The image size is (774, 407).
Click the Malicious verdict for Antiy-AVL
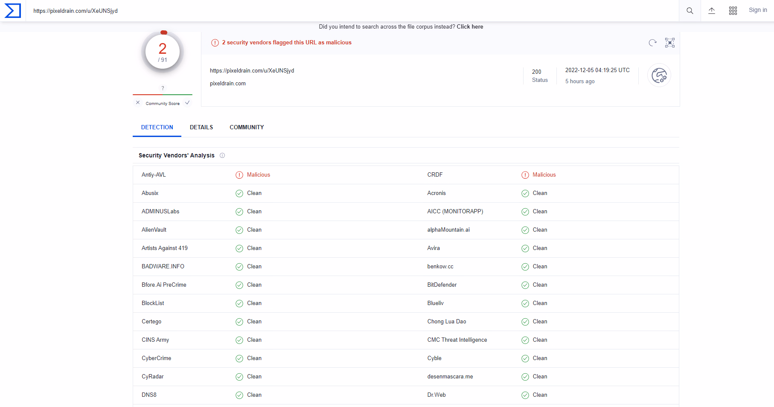click(x=259, y=175)
